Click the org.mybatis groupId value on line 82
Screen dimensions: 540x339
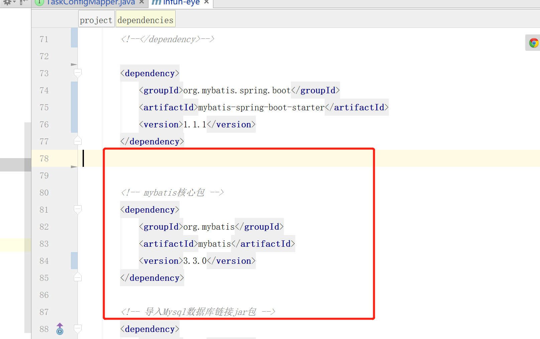pyautogui.click(x=209, y=227)
